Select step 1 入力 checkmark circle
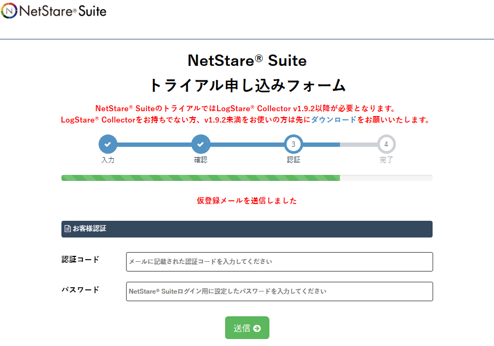Screen dimensions: 494x346 (108, 144)
